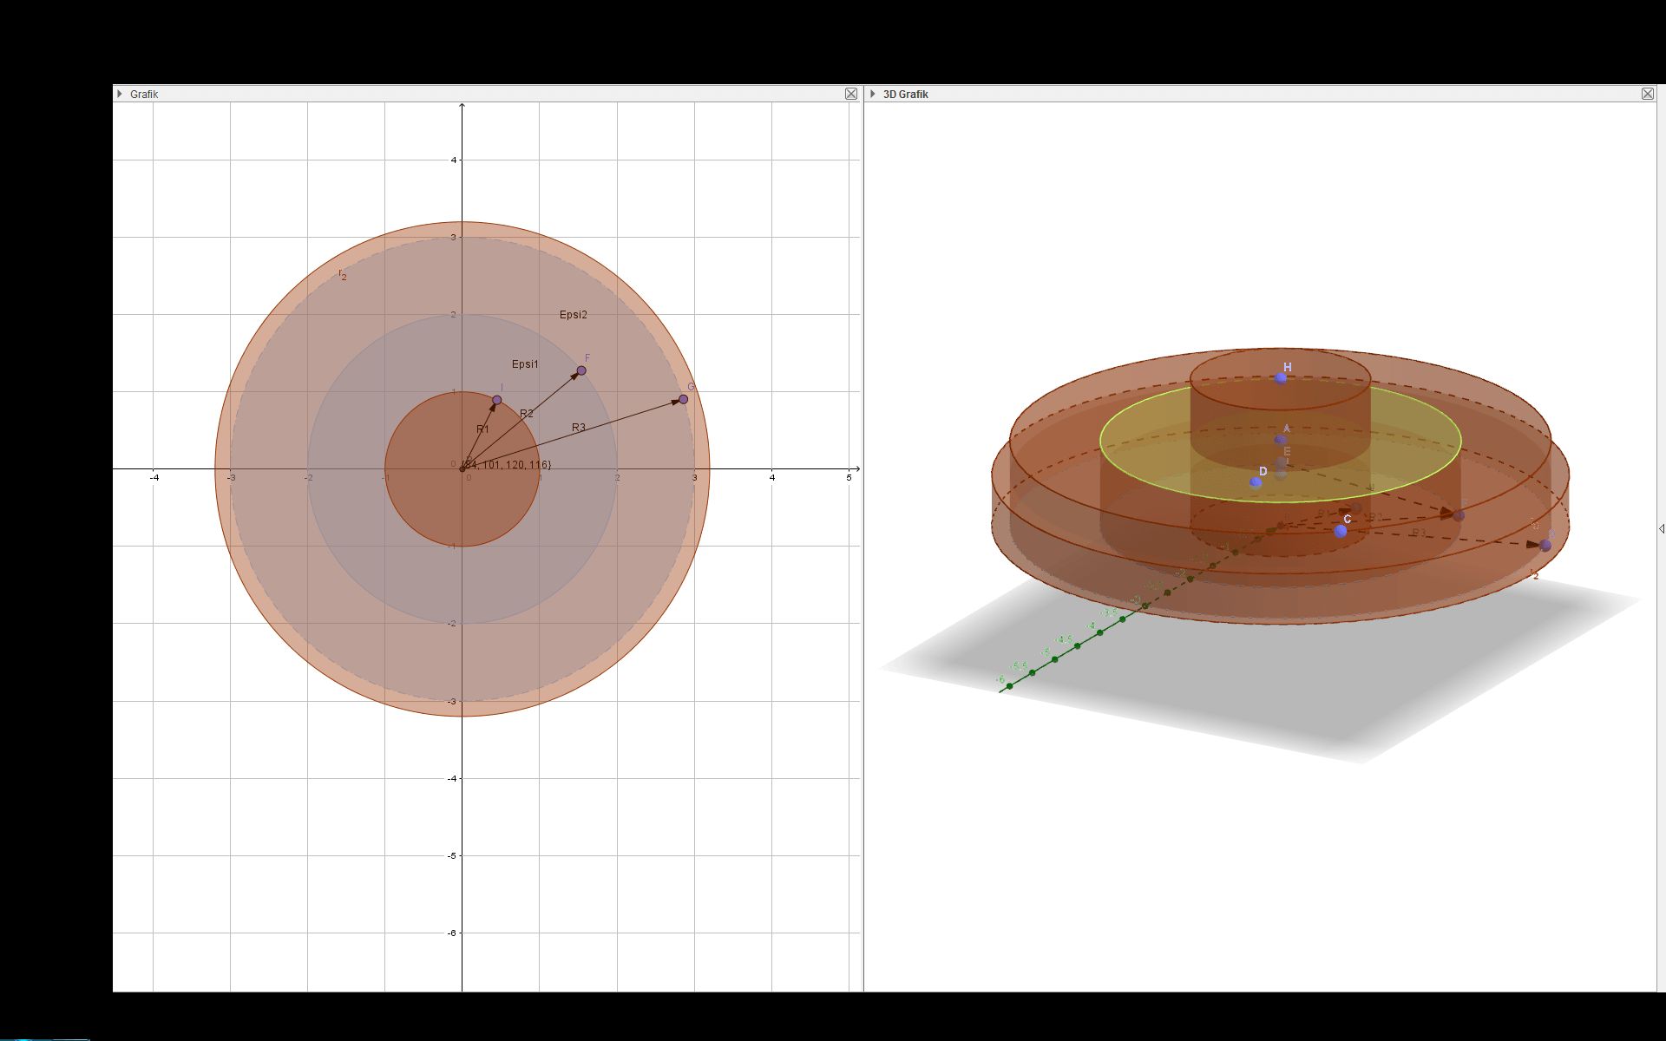Open the sidebar arrow at right window edge
The width and height of the screenshot is (1666, 1041).
click(1661, 528)
